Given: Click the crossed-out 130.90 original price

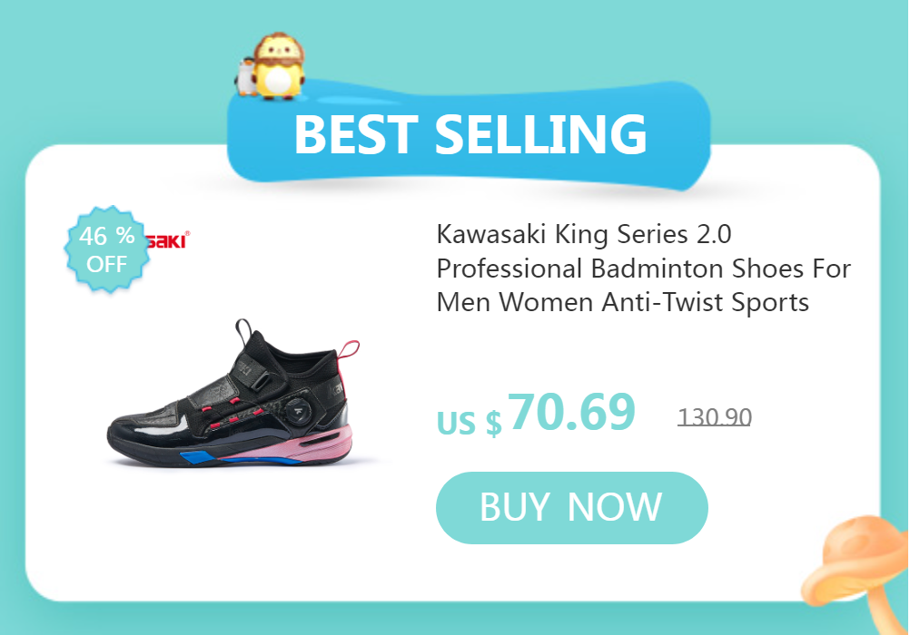Looking at the screenshot, I should click(x=715, y=417).
